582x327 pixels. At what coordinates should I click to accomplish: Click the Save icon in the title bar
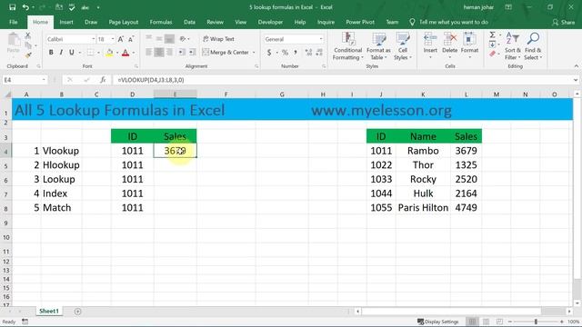click(x=12, y=7)
